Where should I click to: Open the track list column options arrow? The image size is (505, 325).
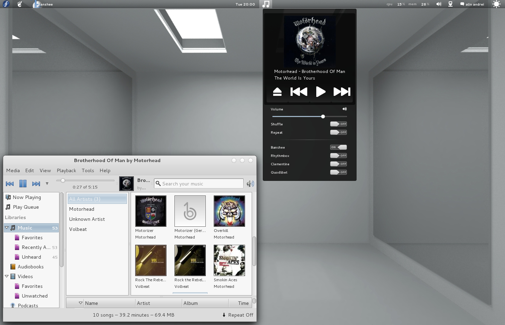coord(81,303)
